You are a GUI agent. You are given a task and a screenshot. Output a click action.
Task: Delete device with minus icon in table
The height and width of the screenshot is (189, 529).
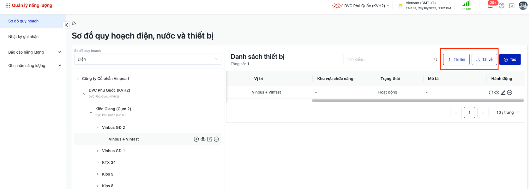pos(509,92)
